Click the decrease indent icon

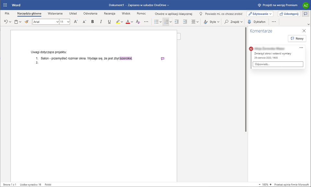click(177, 22)
